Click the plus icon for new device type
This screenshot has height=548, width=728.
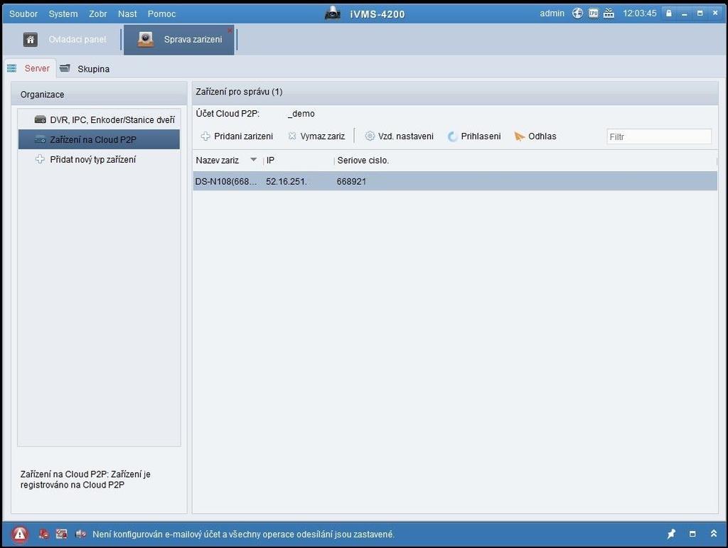41,159
